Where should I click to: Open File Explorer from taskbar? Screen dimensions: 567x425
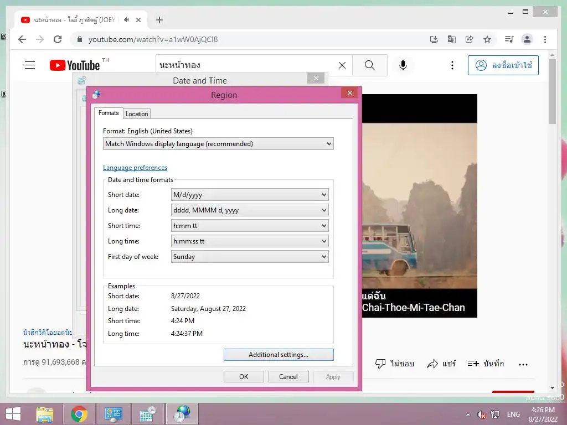click(x=45, y=414)
